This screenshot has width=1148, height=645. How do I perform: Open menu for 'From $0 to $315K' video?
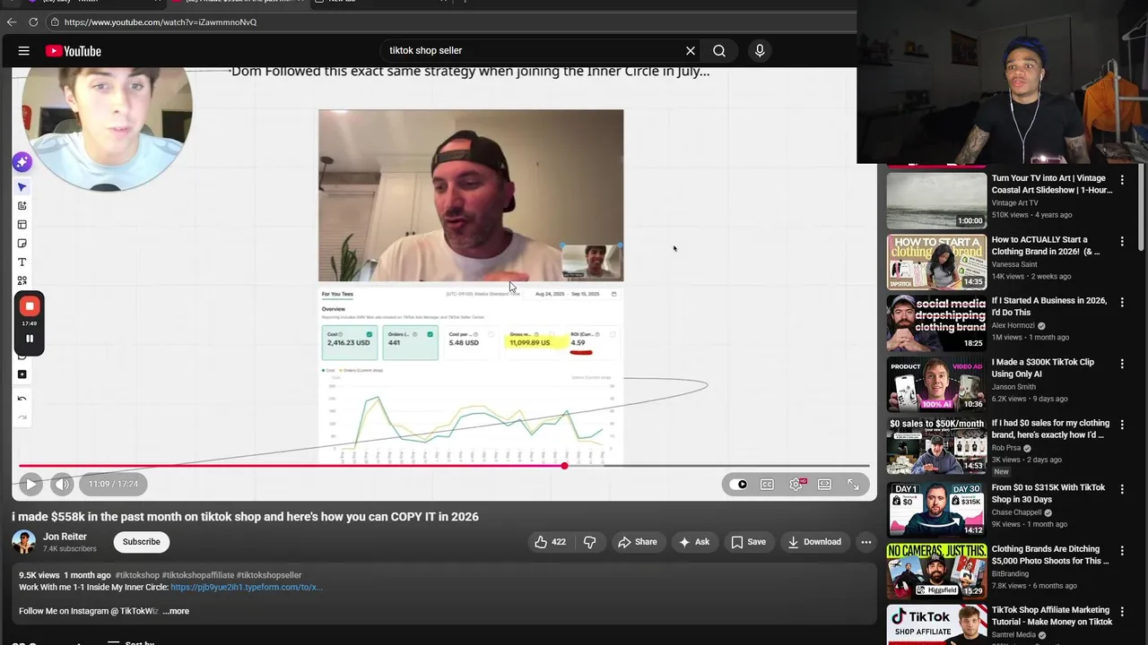coord(1122,489)
